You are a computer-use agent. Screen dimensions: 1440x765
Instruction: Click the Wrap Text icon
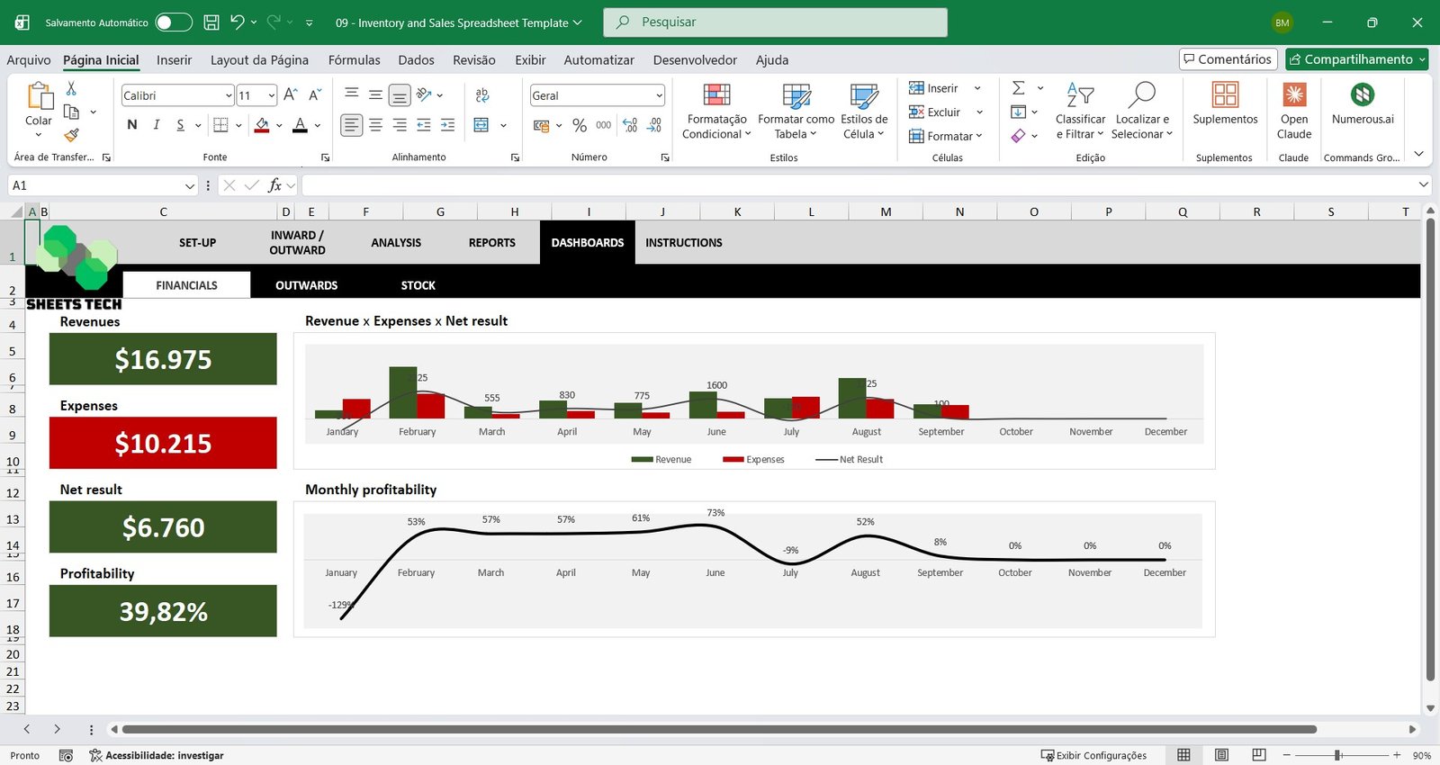(482, 95)
